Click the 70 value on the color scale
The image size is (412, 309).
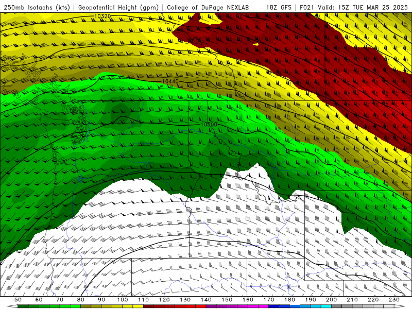click(60, 300)
